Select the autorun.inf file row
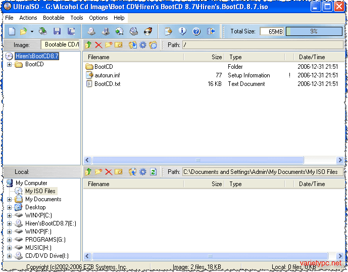The image size is (348, 272). click(x=214, y=75)
